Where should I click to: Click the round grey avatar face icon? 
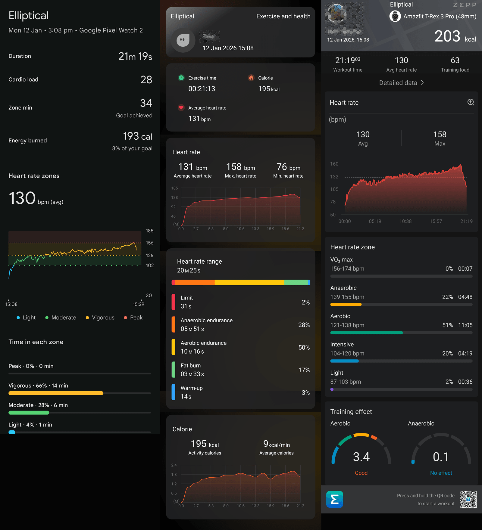point(183,40)
